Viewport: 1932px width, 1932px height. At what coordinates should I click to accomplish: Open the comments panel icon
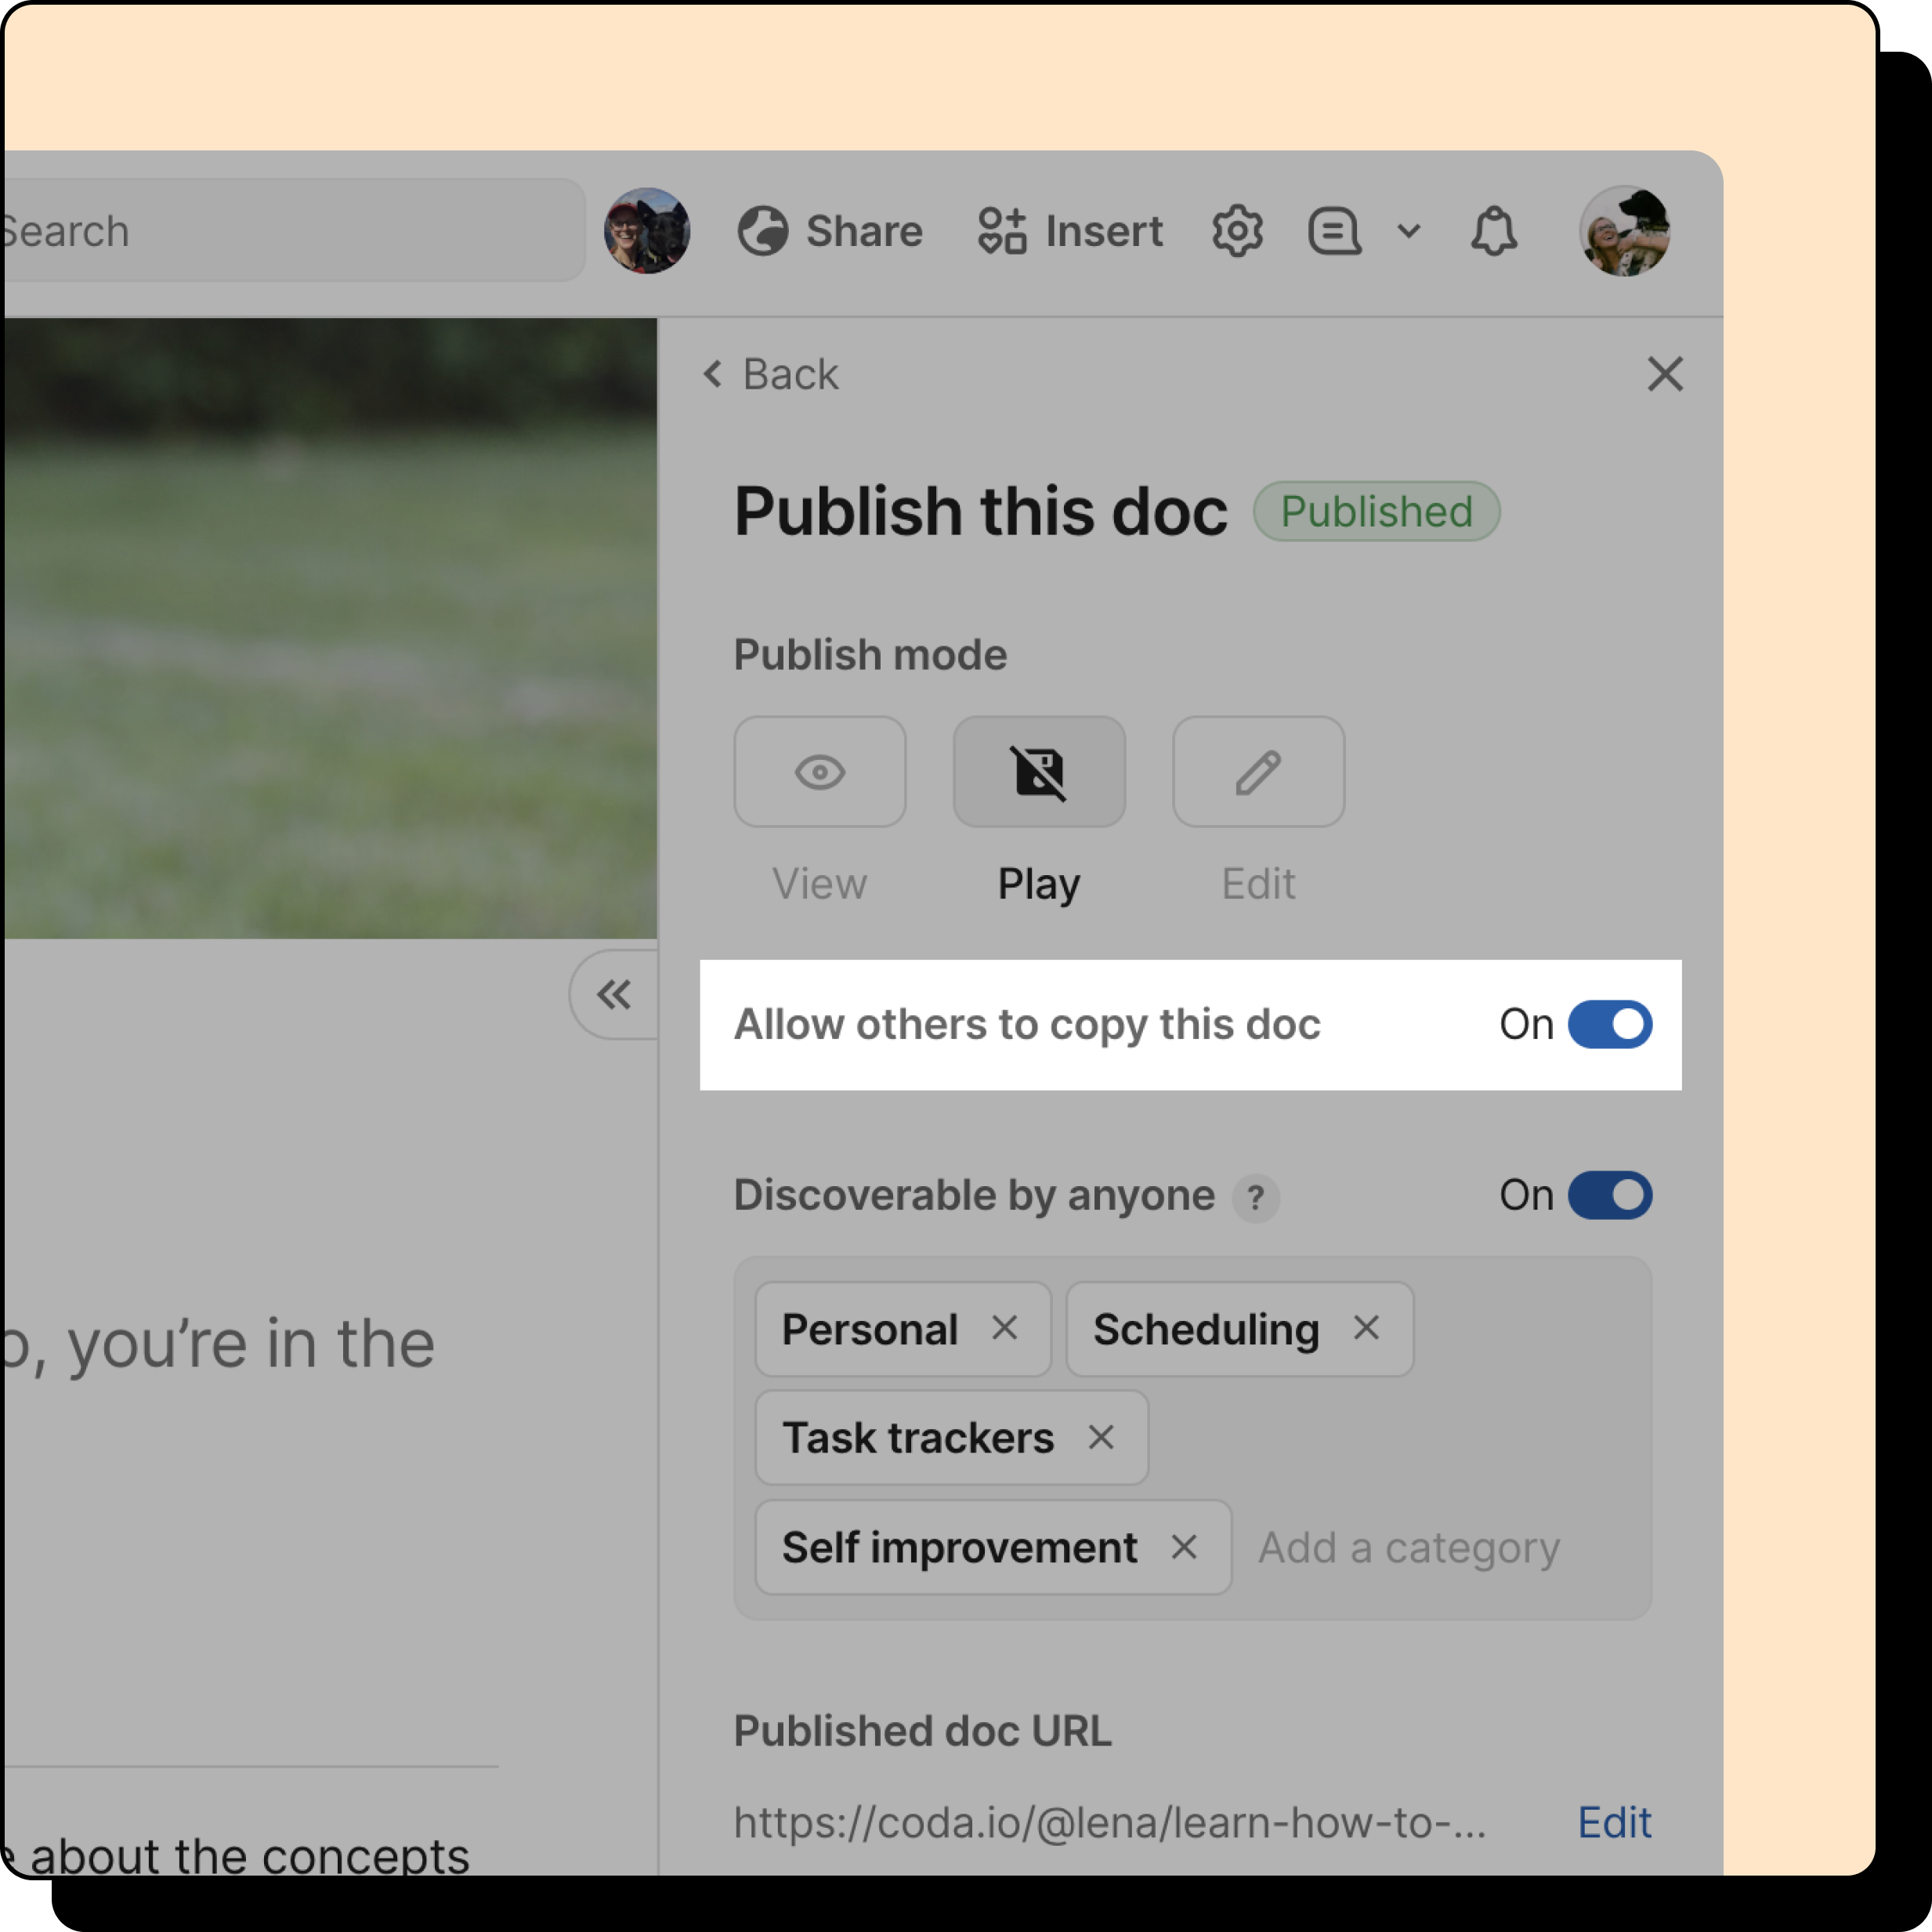pos(1334,231)
